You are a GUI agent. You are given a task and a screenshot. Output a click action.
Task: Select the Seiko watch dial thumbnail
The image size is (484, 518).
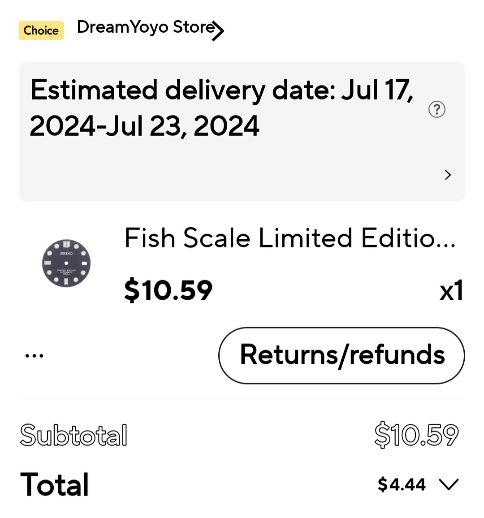pyautogui.click(x=66, y=263)
